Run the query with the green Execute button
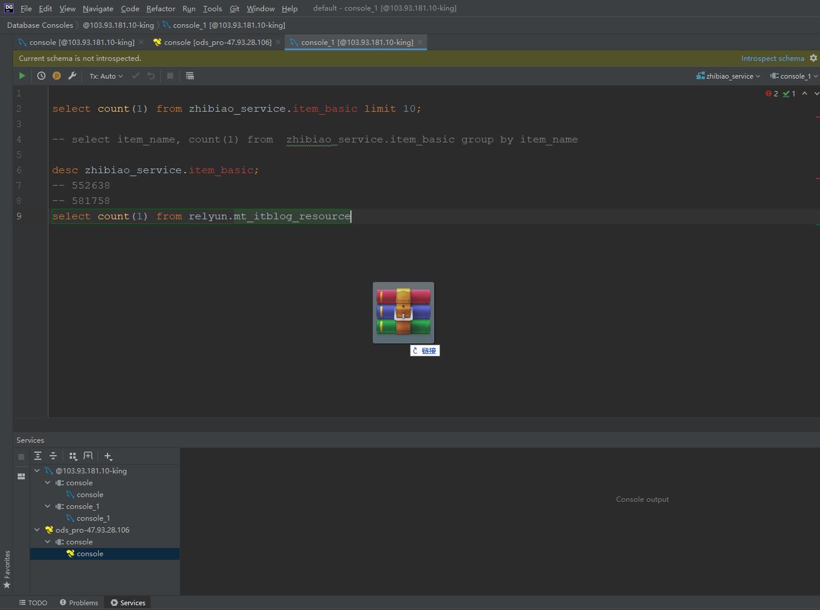 pos(22,76)
